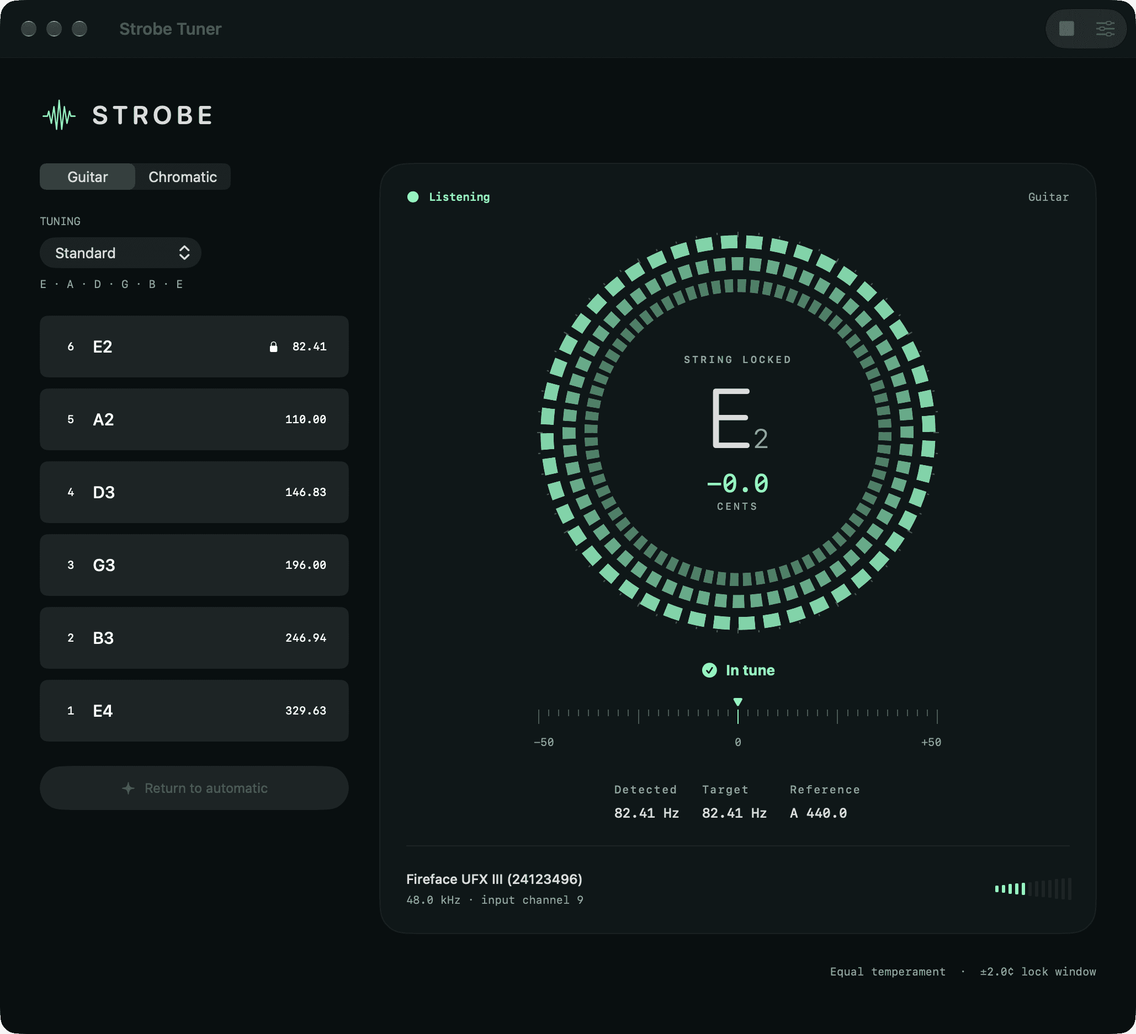1136x1034 pixels.
Task: Click the stop square icon in title bar
Action: [x=1066, y=29]
